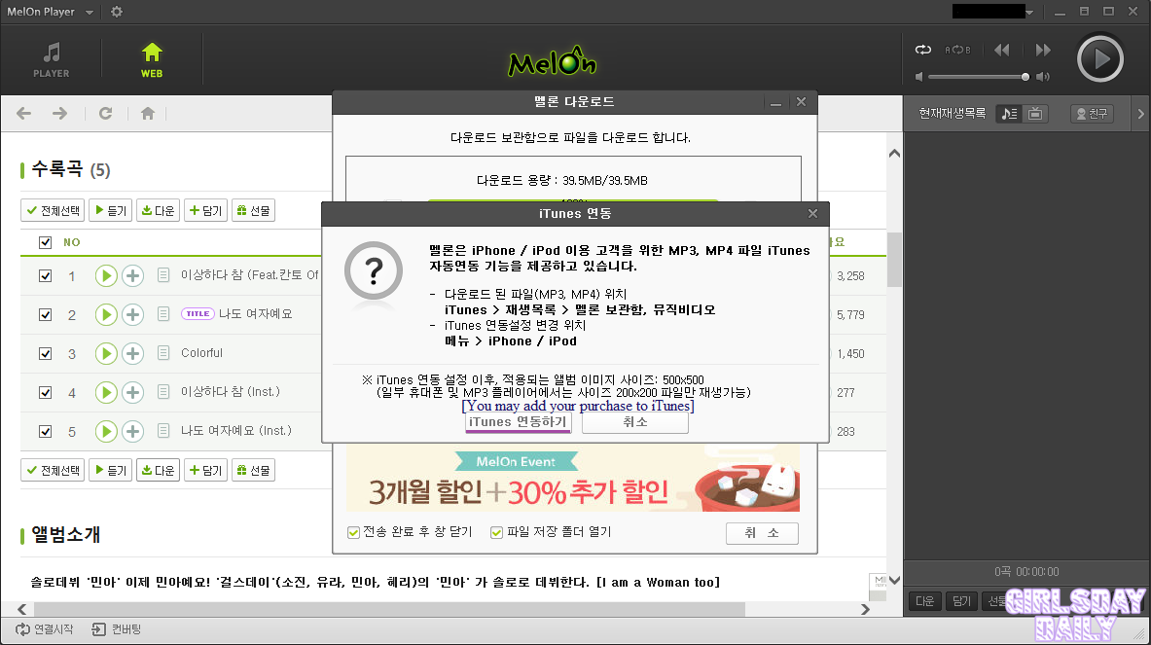Screen dimensions: 1151x645
Task: Start playback with large play button
Action: pyautogui.click(x=1099, y=58)
